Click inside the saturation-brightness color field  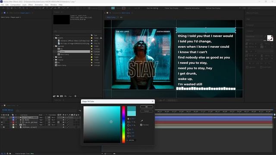[x=102, y=124]
